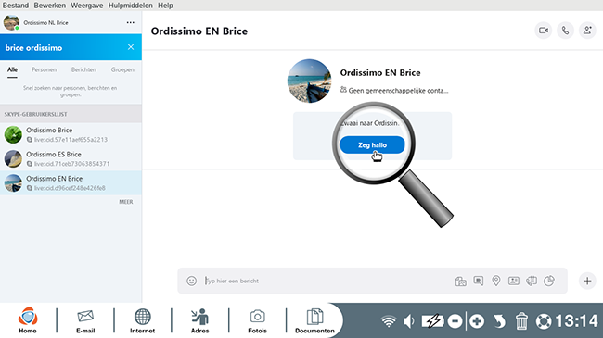Share contact card icon

point(514,281)
